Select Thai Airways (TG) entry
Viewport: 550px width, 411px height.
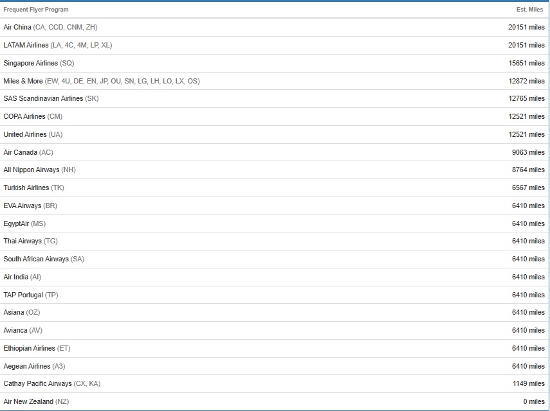30,241
